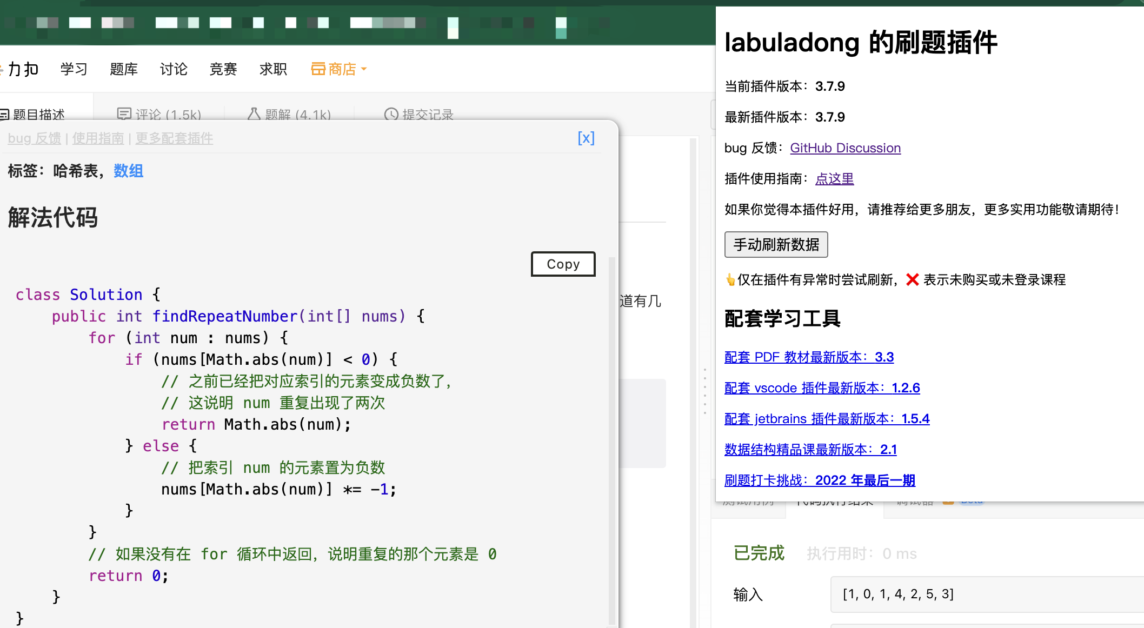Open the 点这里 plugin guide link
This screenshot has height=628, width=1144.
[x=834, y=179]
